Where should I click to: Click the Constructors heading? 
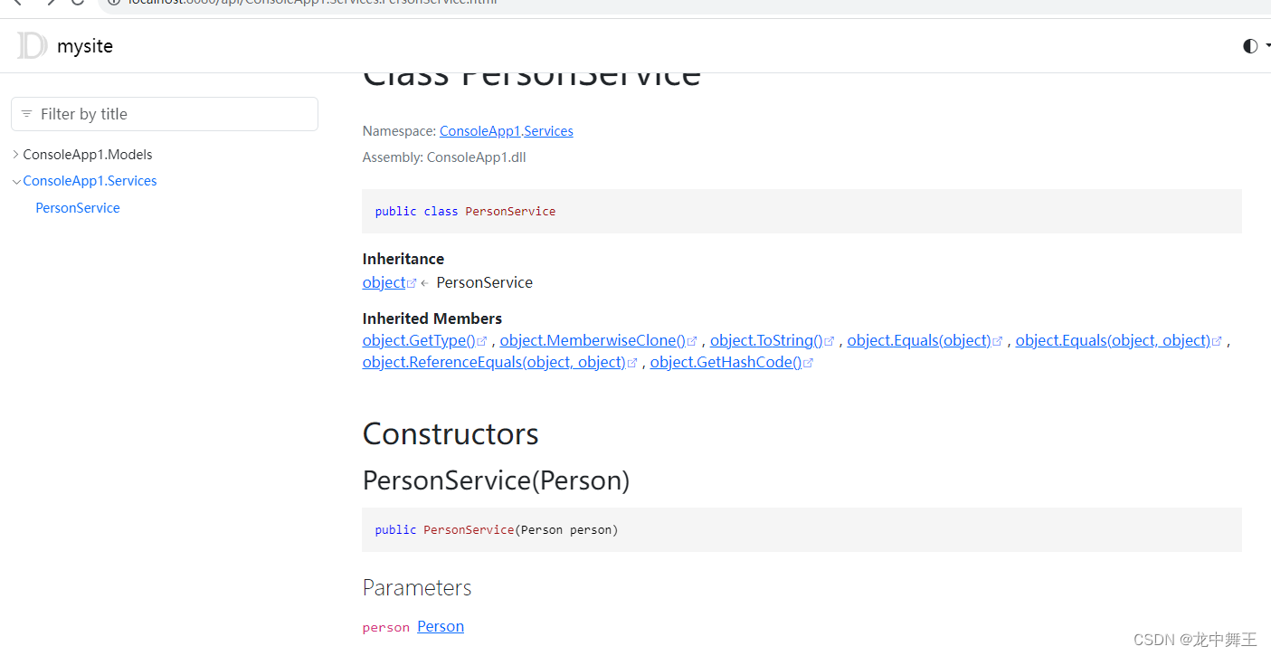coord(451,434)
